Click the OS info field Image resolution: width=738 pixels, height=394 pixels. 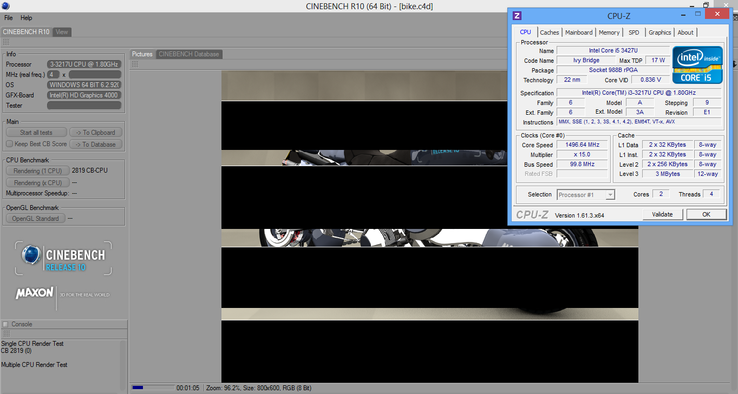click(84, 85)
